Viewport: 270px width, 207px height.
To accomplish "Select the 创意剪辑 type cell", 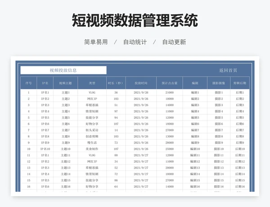I will click(92, 136).
